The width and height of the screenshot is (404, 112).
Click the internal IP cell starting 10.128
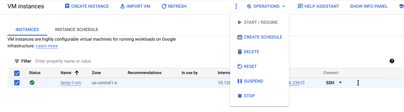point(224,83)
